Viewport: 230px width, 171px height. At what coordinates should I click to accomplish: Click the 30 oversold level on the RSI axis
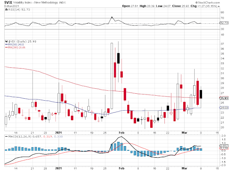click(222, 29)
